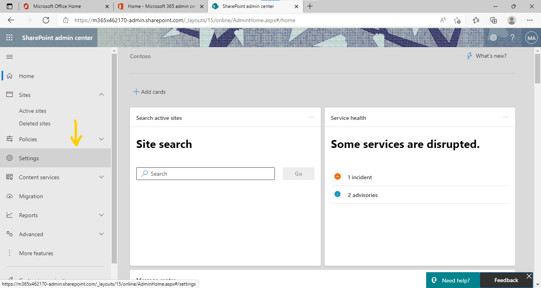Click inside the Site search input field
This screenshot has width=541, height=288.
tap(205, 174)
